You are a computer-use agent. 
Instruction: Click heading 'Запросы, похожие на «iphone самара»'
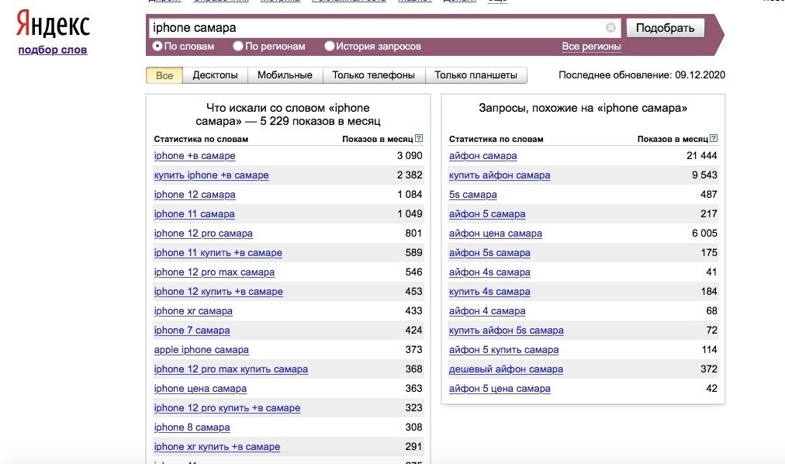[583, 108]
